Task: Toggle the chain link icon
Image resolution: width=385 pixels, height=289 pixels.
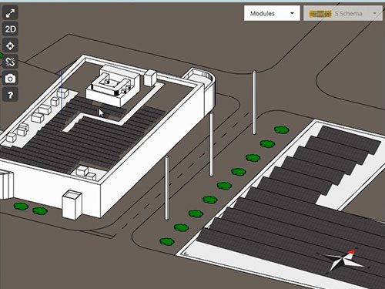Action: tap(10, 62)
